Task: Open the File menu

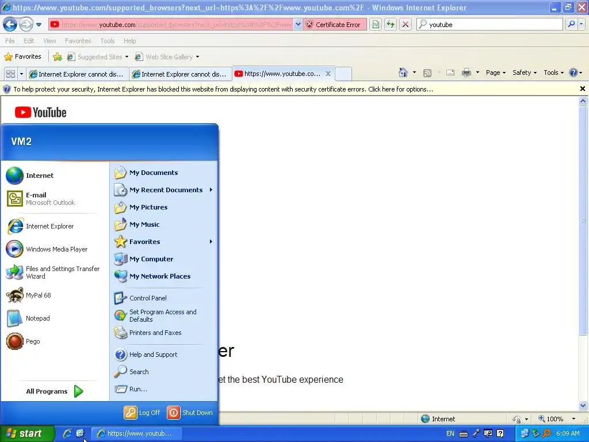Action: coord(10,41)
